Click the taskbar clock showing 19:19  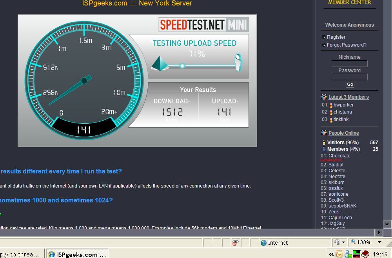[x=380, y=254]
